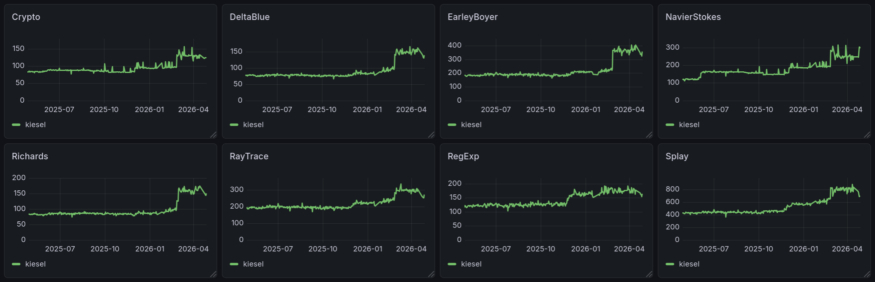The height and width of the screenshot is (282, 875).
Task: Open the DeltaBlue panel title menu
Action: point(249,17)
